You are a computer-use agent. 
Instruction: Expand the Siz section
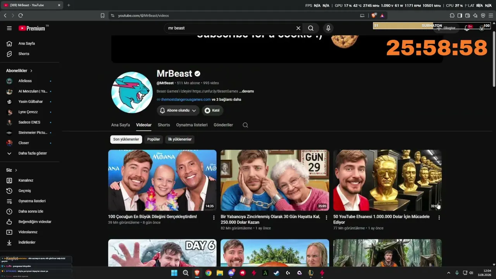coord(12,170)
